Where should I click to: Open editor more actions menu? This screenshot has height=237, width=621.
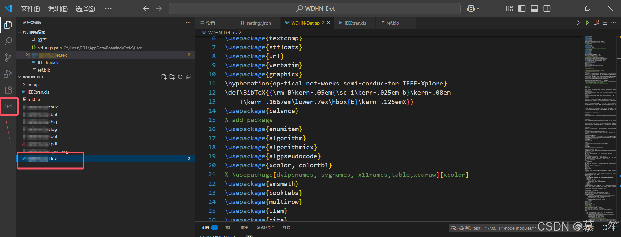point(614,23)
